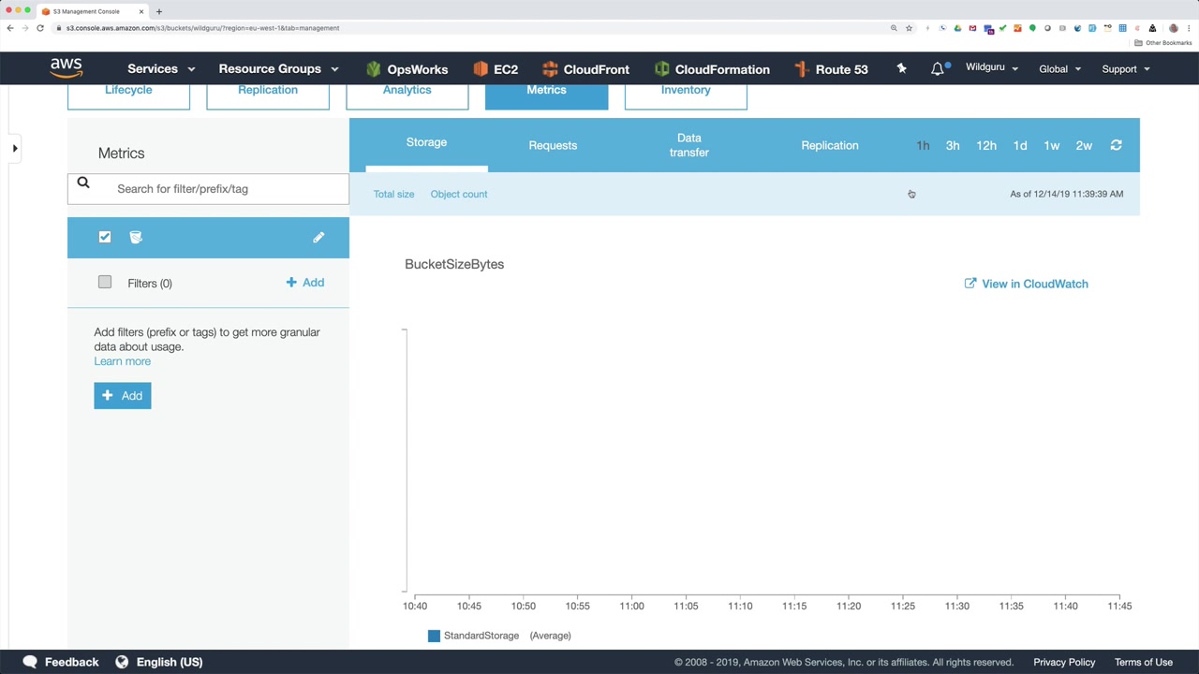Set time range to 1d

click(x=1020, y=145)
